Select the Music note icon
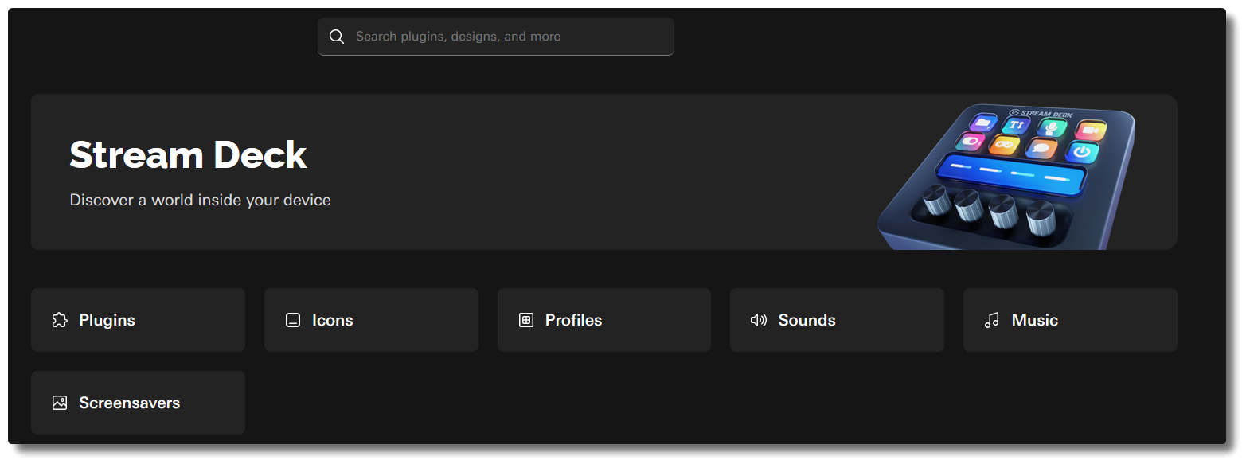The width and height of the screenshot is (1242, 460). click(x=990, y=320)
